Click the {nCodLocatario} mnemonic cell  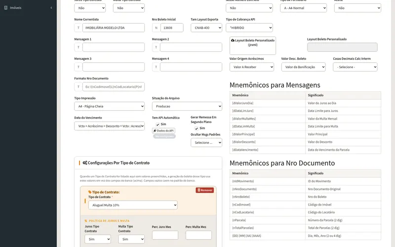[267, 212]
